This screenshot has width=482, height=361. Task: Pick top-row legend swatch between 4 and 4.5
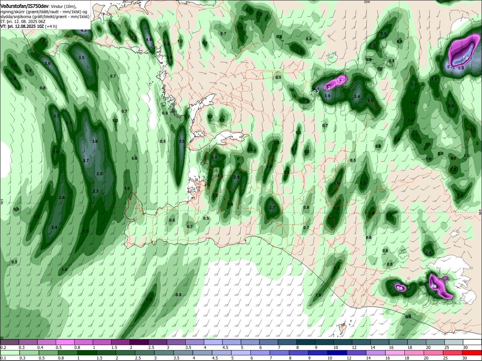click(x=213, y=342)
